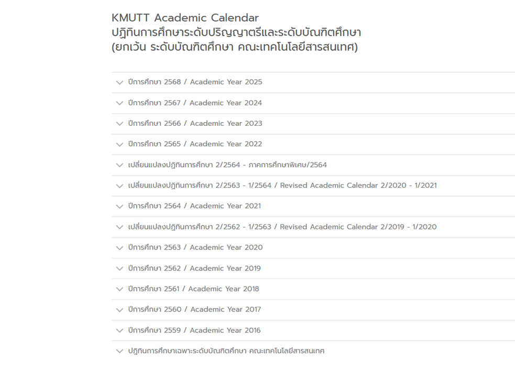Open the Academic Year 2023 accordion
The height and width of the screenshot is (366, 515).
coord(195,124)
